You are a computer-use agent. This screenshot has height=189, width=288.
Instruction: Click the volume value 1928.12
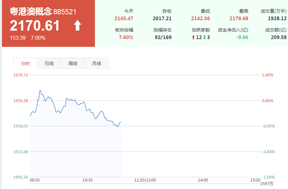coord(277,19)
